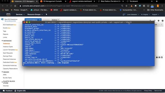The image size is (165, 93).
Task: Close the Terraboard tab
Action: [x=152, y=1]
